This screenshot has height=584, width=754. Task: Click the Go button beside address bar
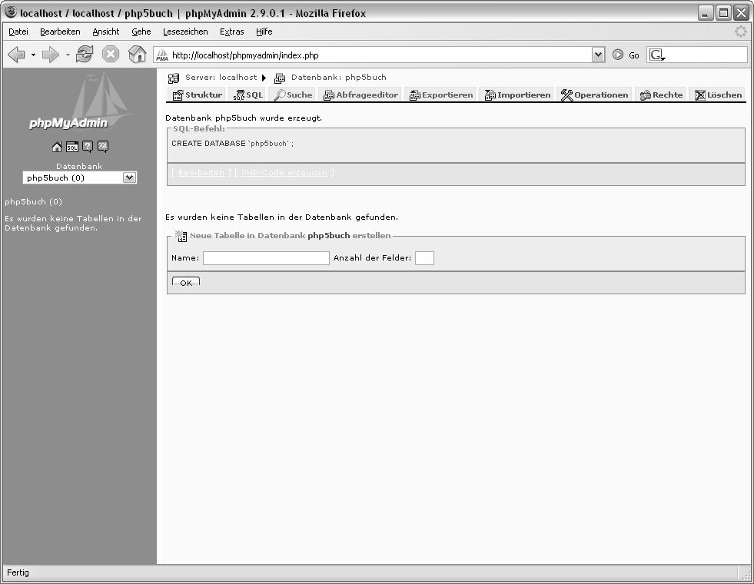tap(626, 55)
